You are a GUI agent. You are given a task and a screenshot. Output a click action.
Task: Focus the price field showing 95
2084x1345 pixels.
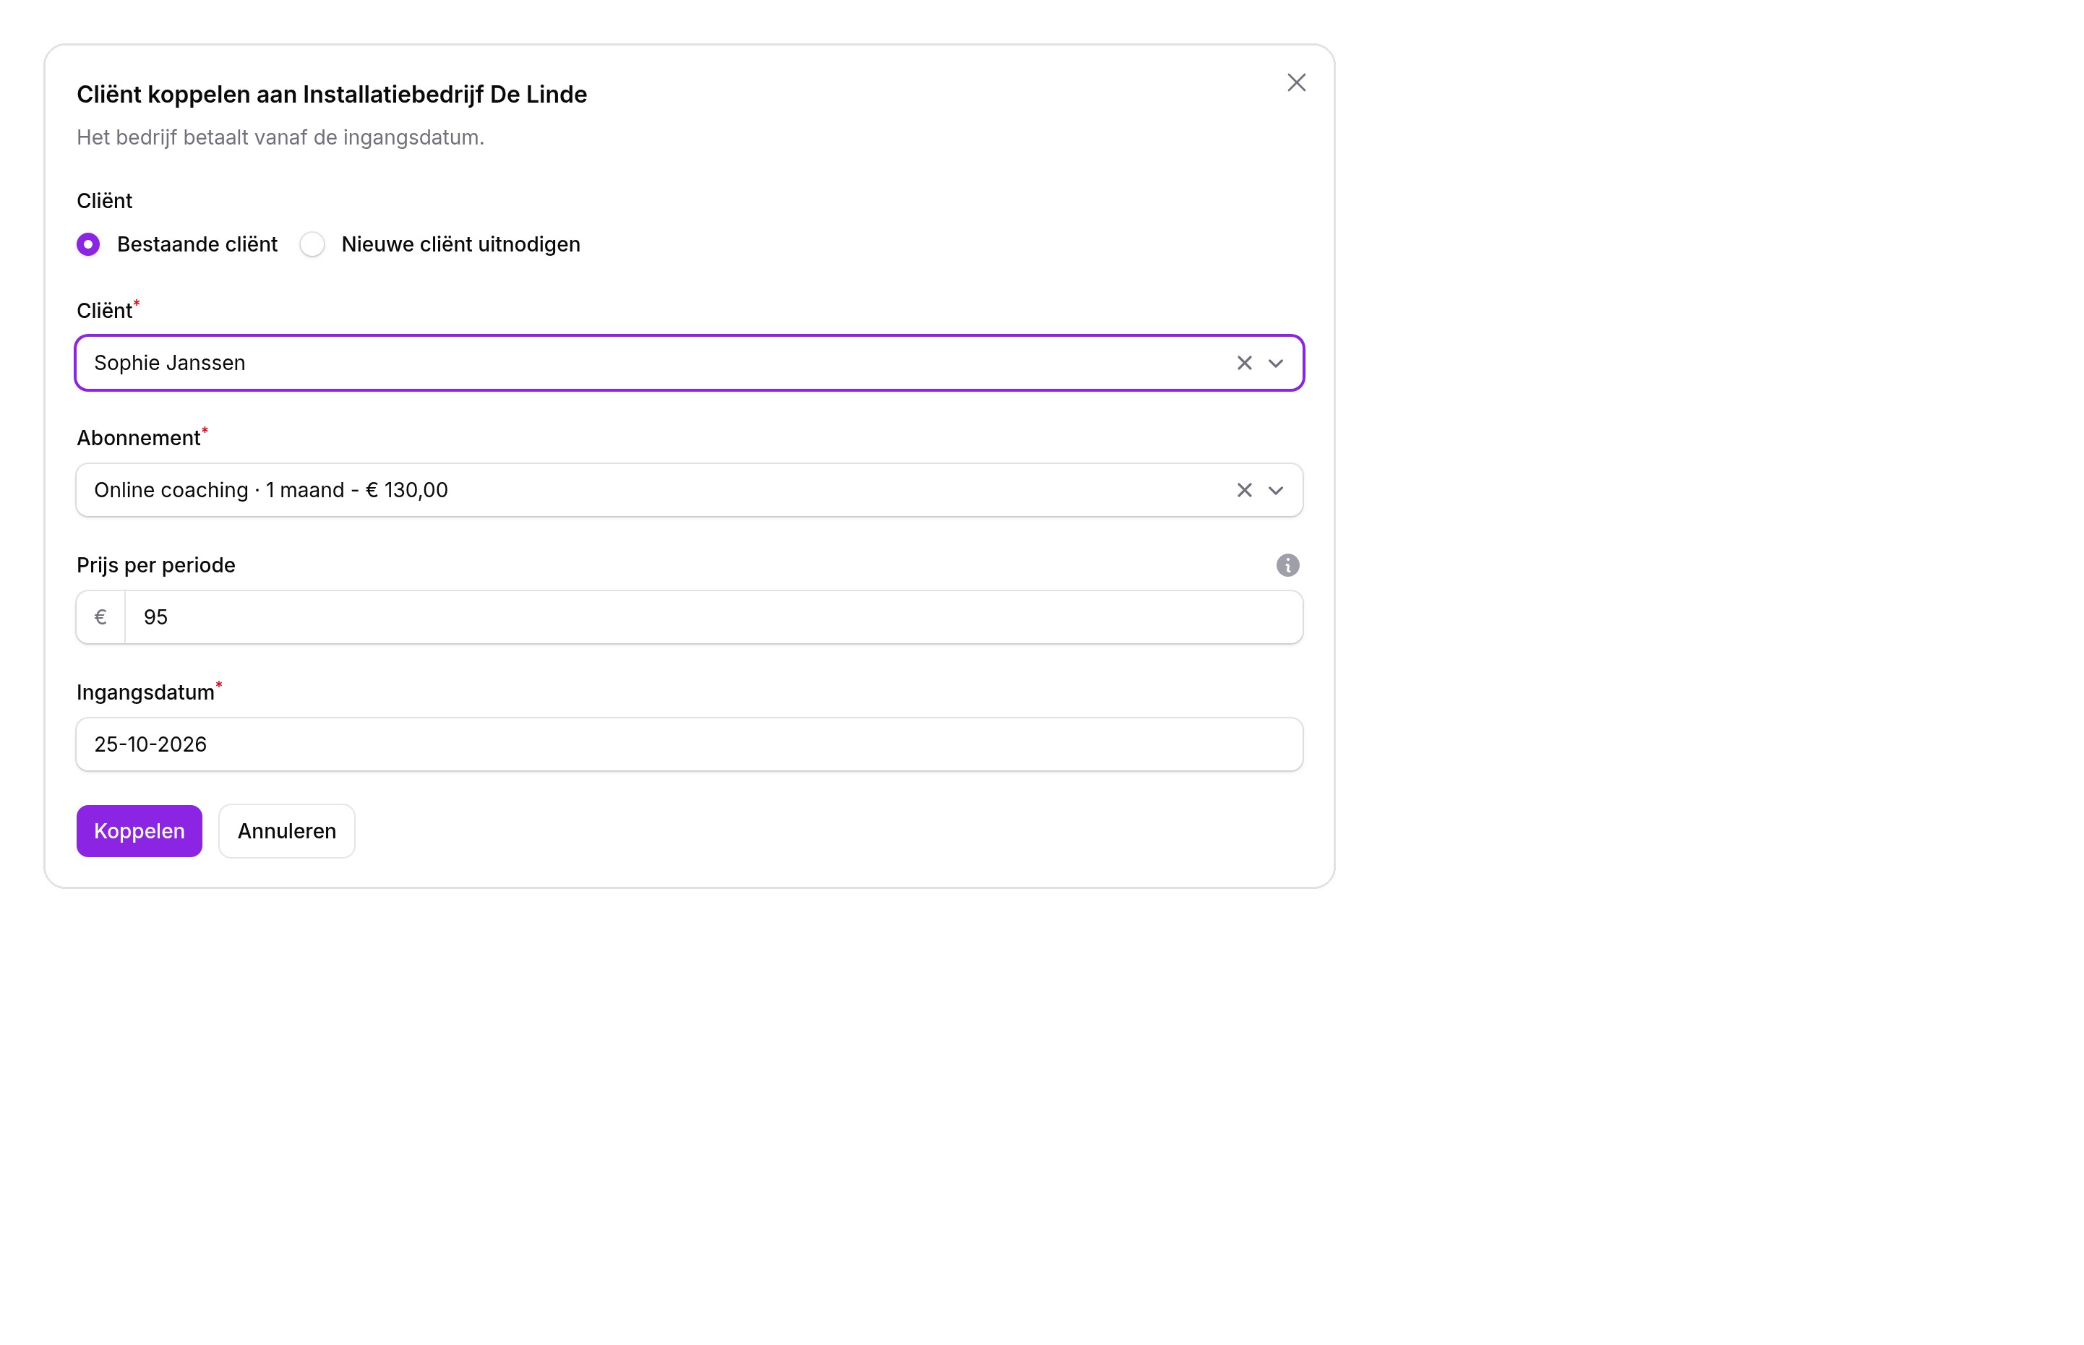click(713, 617)
